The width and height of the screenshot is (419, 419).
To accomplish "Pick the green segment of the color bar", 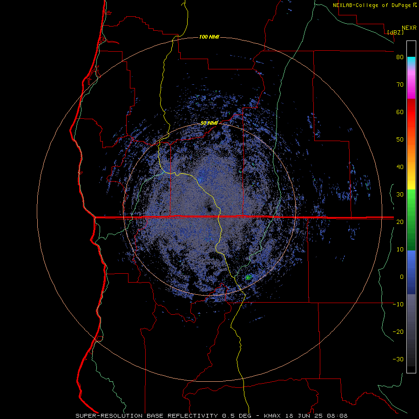I will click(x=411, y=220).
